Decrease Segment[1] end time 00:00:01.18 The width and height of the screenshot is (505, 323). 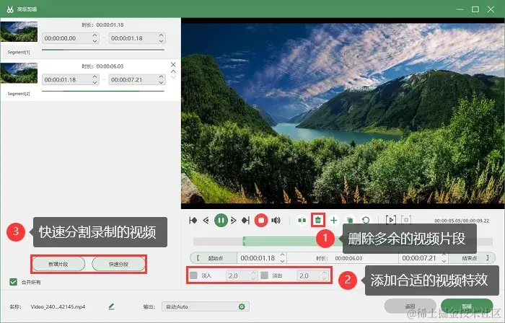[x=161, y=41]
